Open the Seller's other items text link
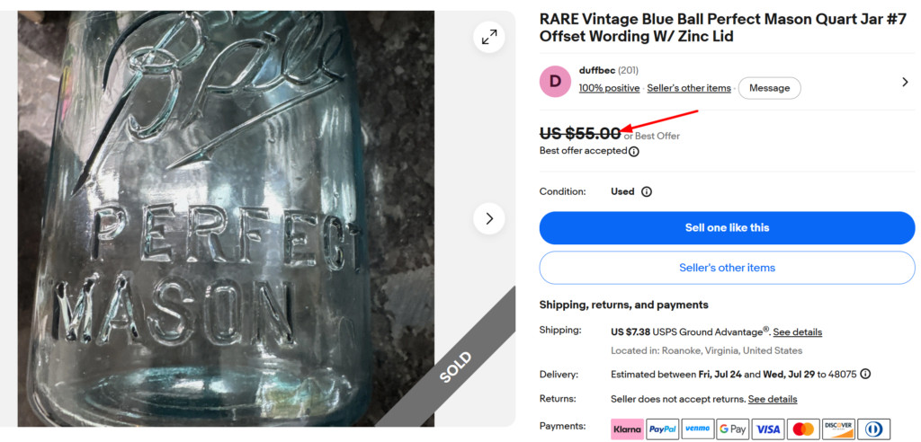 (x=689, y=88)
